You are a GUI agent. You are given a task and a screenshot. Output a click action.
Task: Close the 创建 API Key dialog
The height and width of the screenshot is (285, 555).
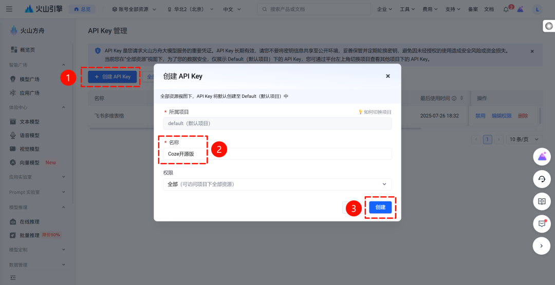tap(388, 76)
